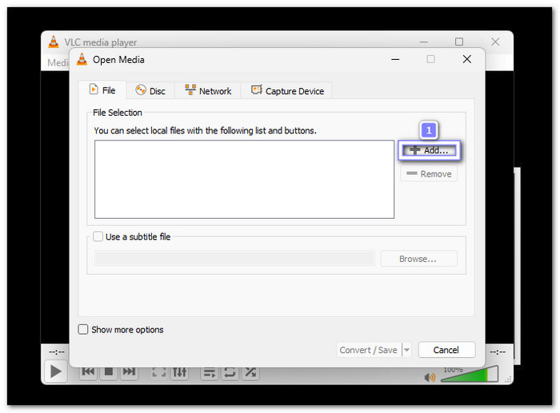Click the stop playback button

[x=109, y=371]
